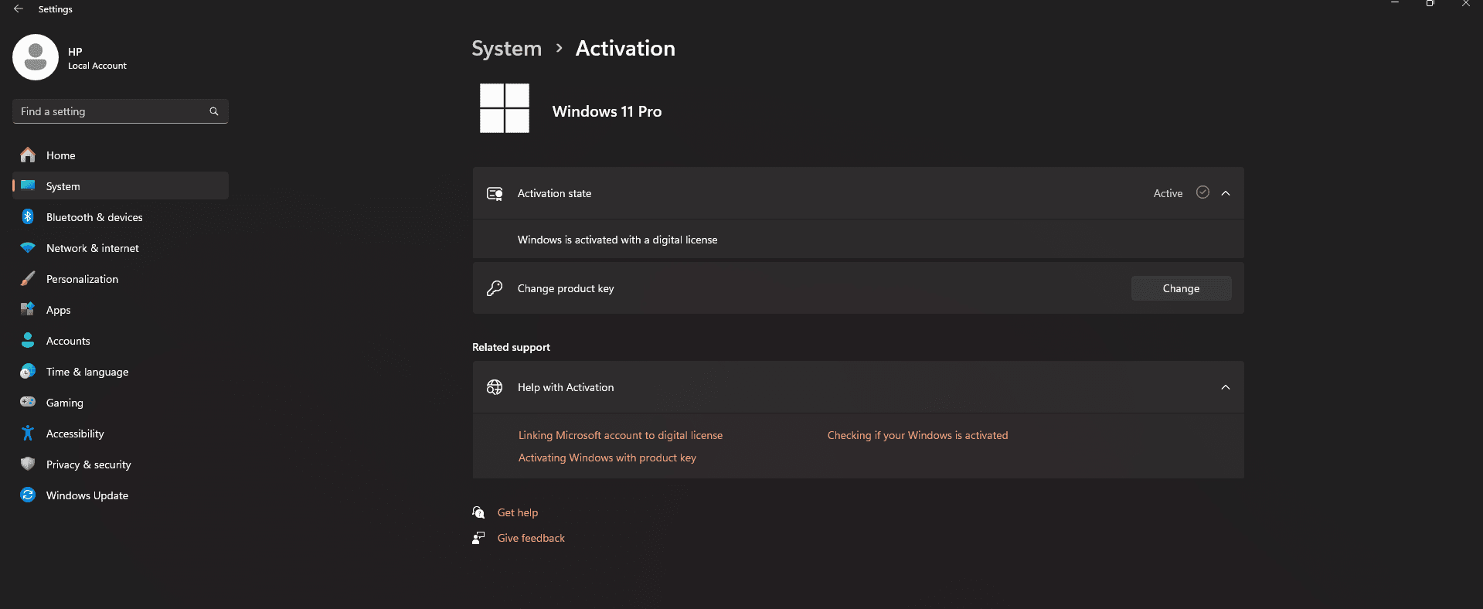
Task: Click the Bluetooth icon in sidebar
Action: pos(28,217)
